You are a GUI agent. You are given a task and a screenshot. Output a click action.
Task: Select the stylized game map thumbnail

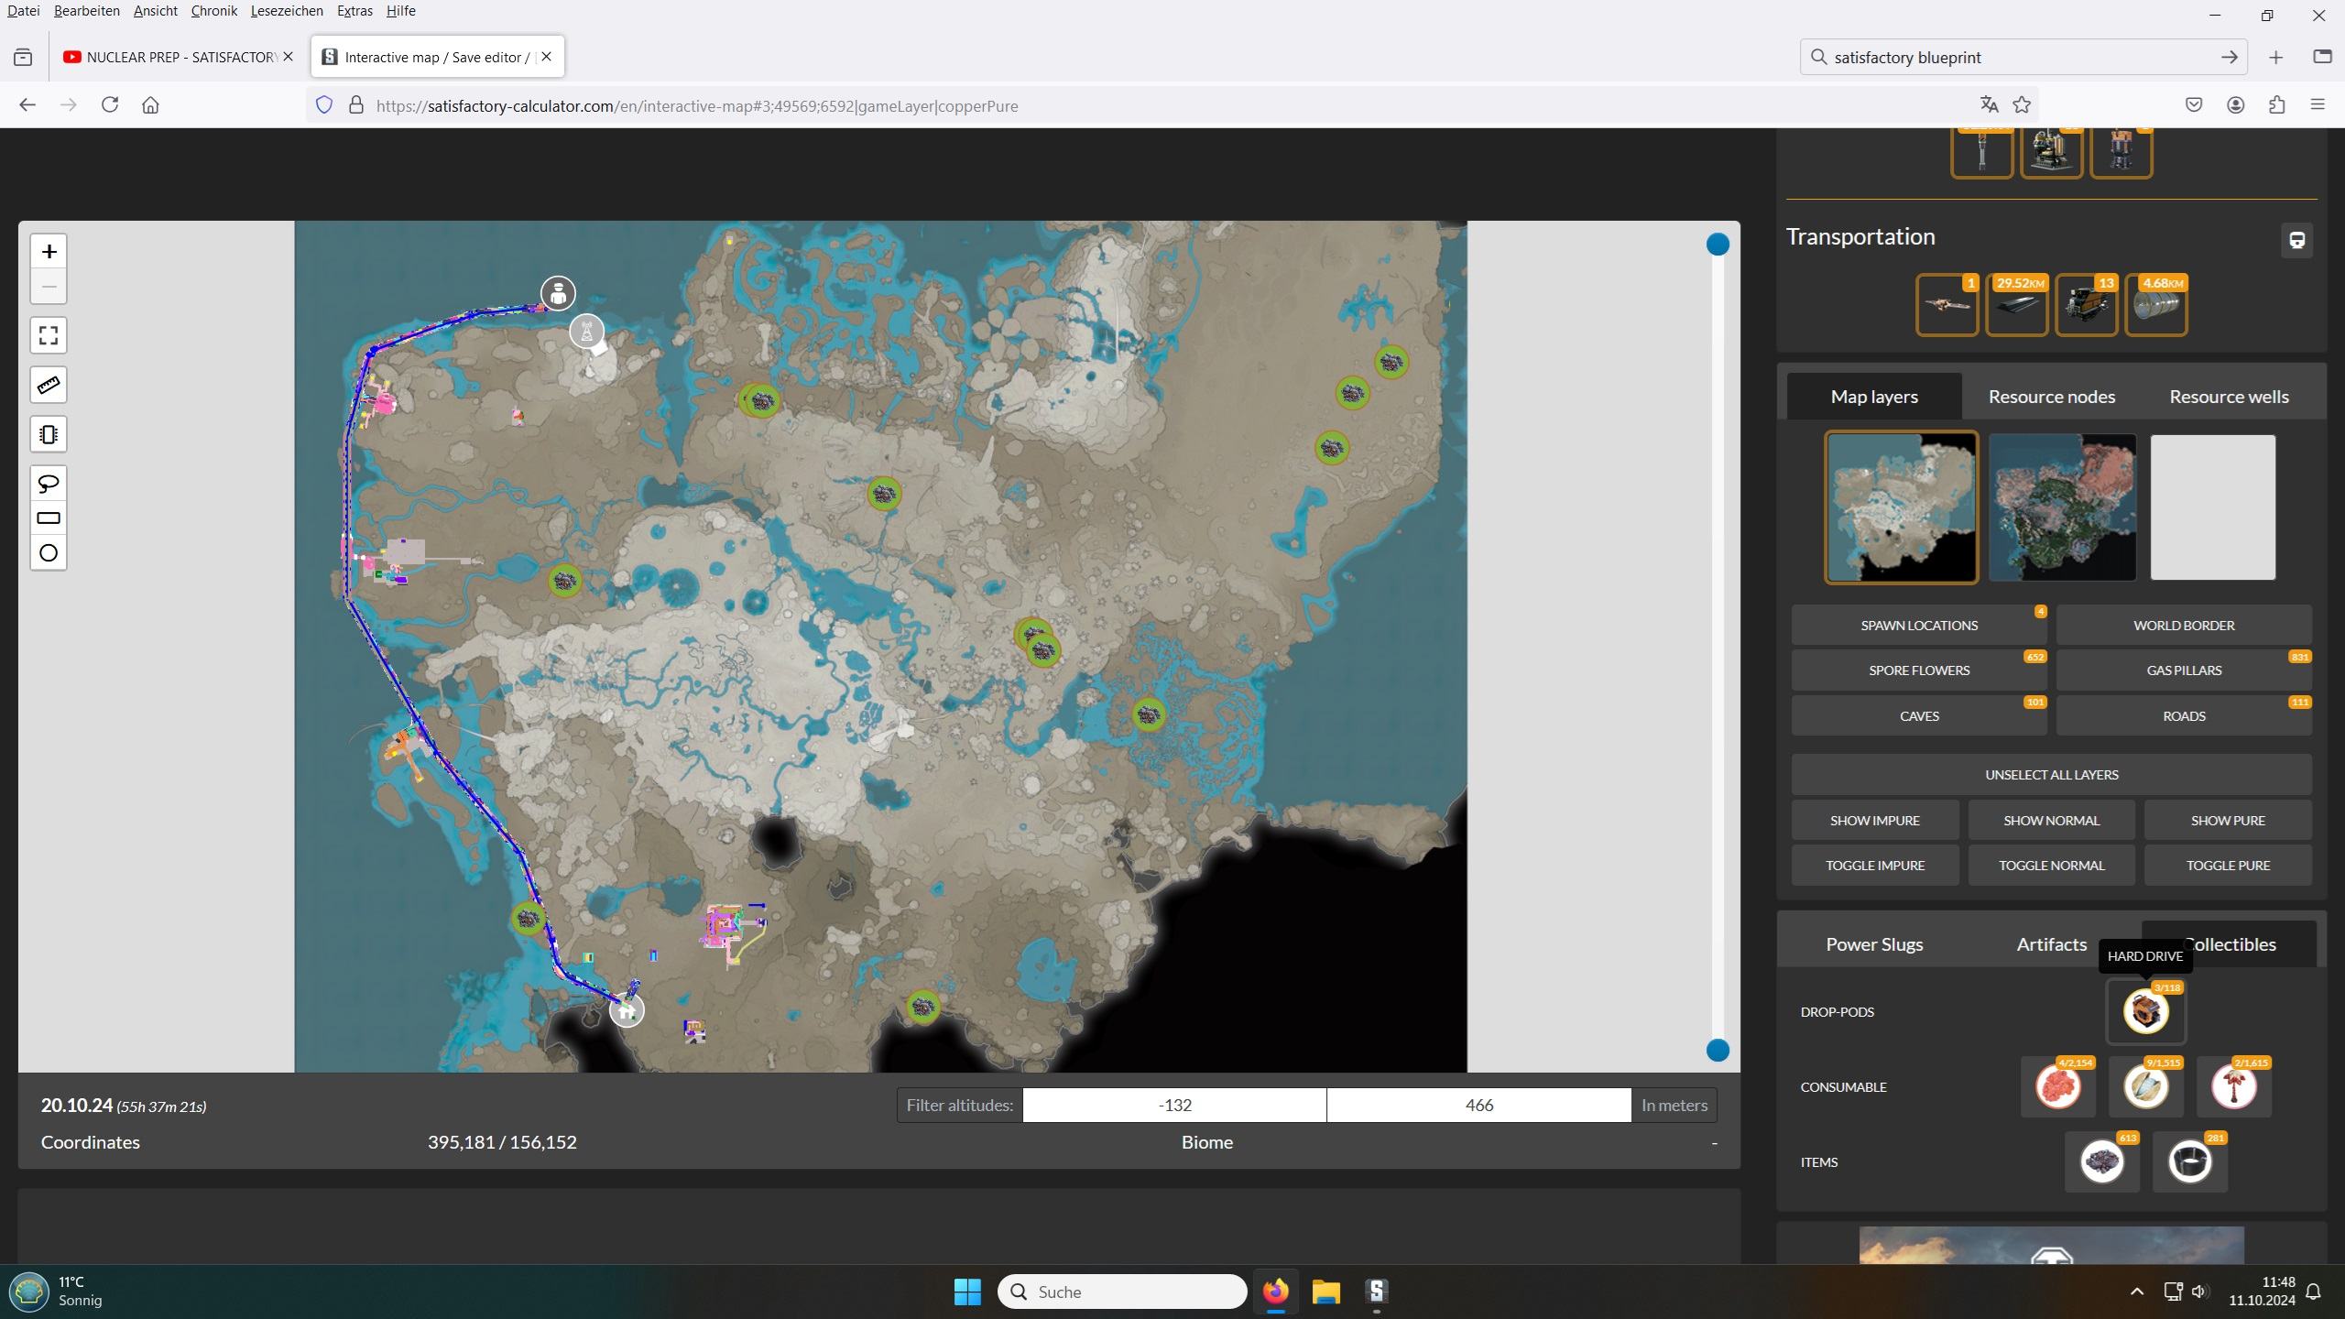[x=1902, y=507]
